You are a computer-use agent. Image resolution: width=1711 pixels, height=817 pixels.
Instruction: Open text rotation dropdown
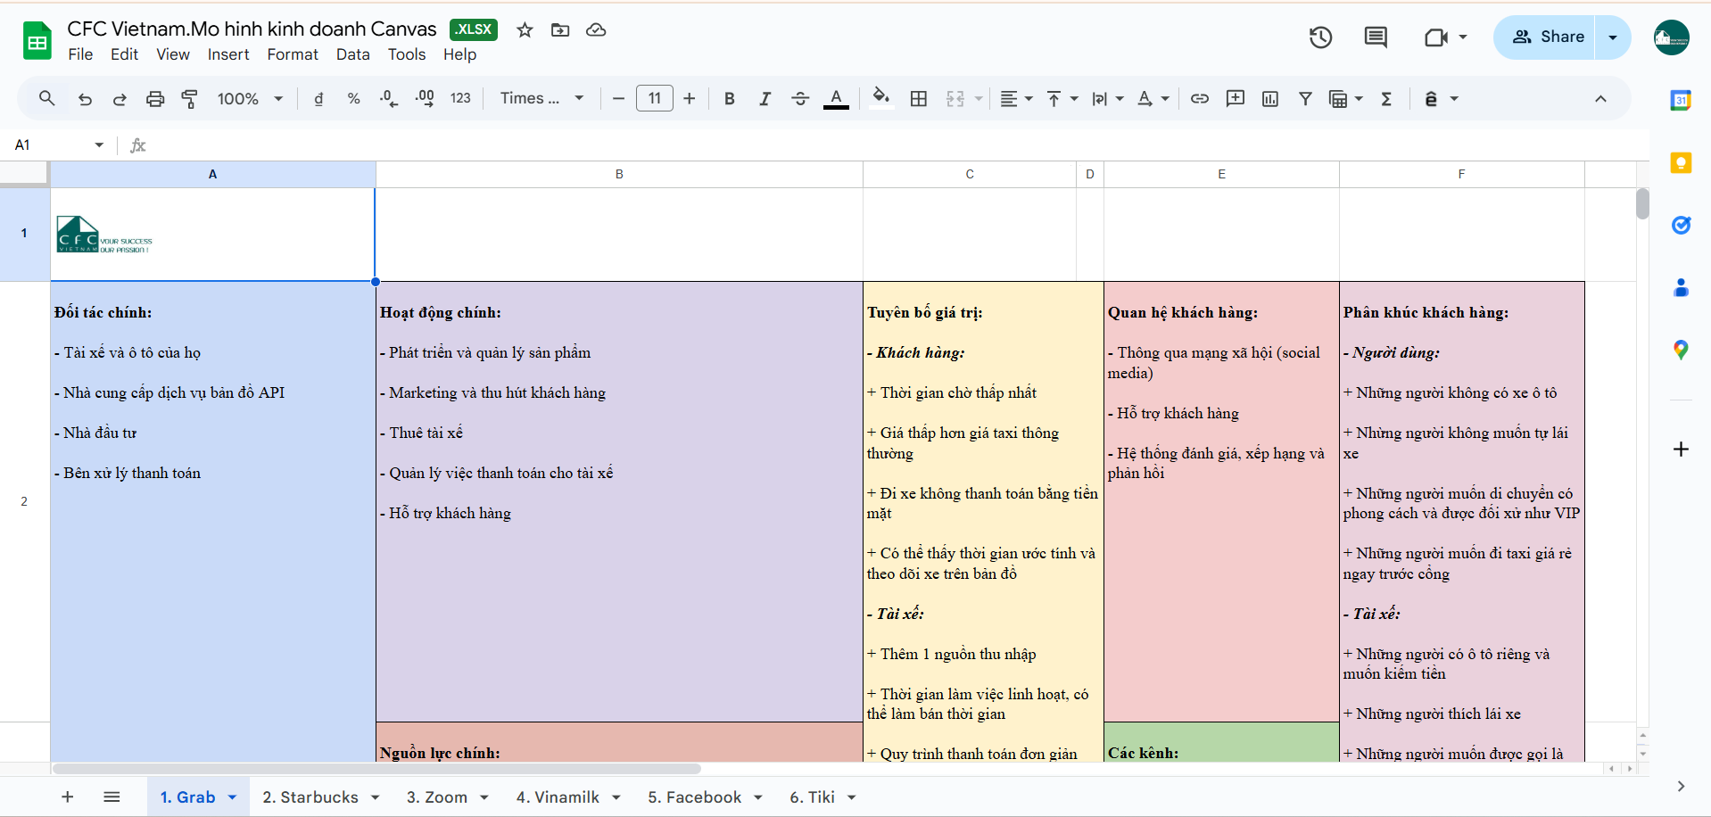(1153, 99)
